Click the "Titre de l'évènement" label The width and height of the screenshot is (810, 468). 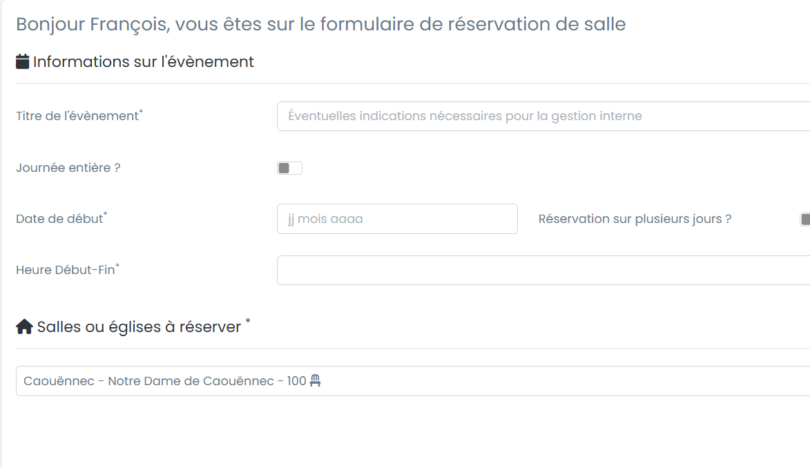pyautogui.click(x=77, y=116)
